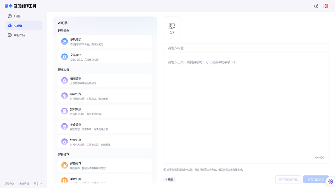Open the red logo icon in header
This screenshot has width=335, height=188.
point(325,6)
